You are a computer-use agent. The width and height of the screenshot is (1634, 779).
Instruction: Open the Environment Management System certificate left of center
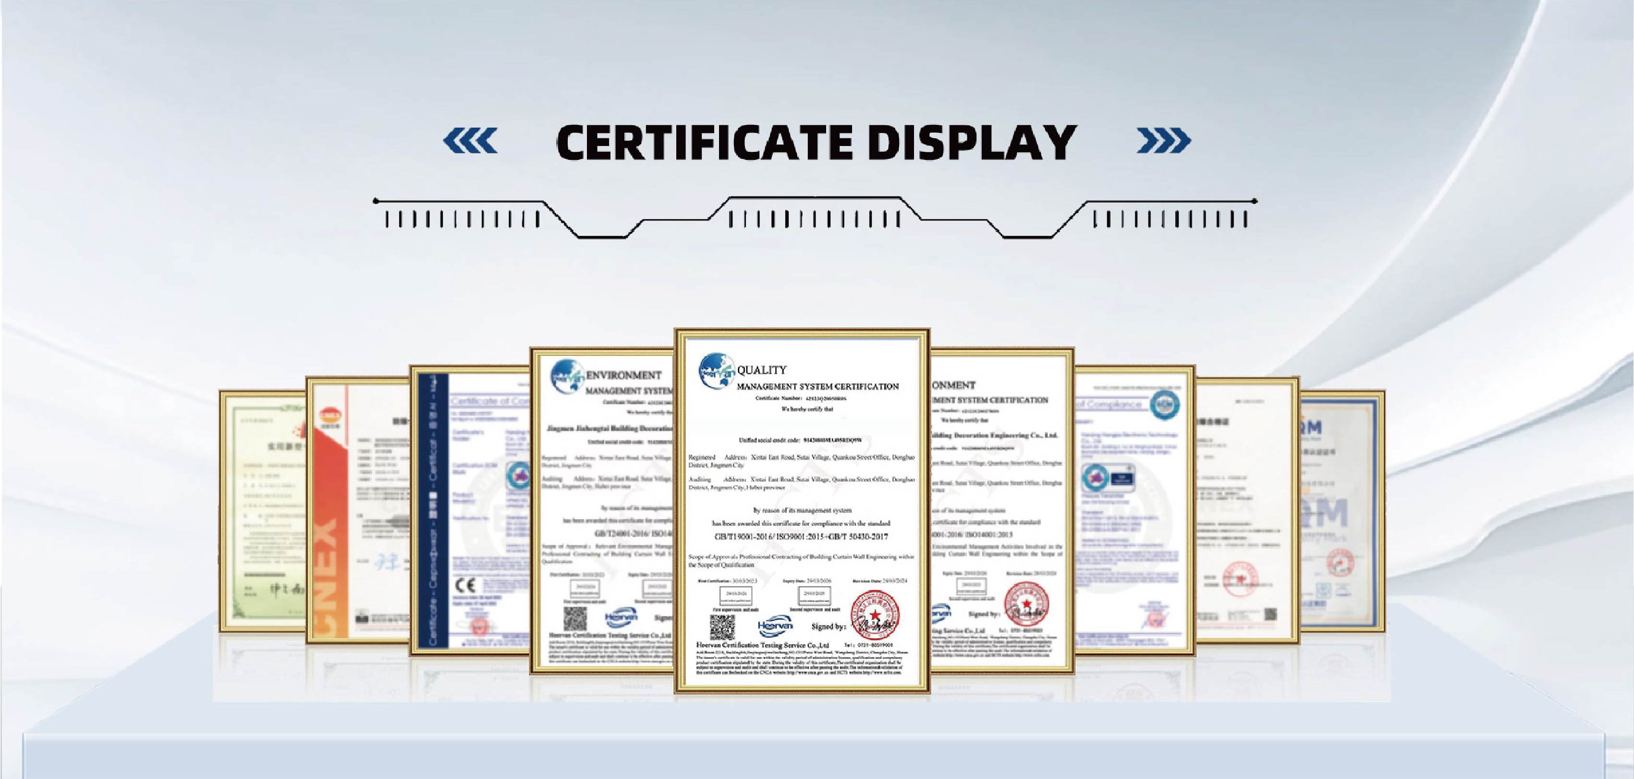tap(601, 511)
